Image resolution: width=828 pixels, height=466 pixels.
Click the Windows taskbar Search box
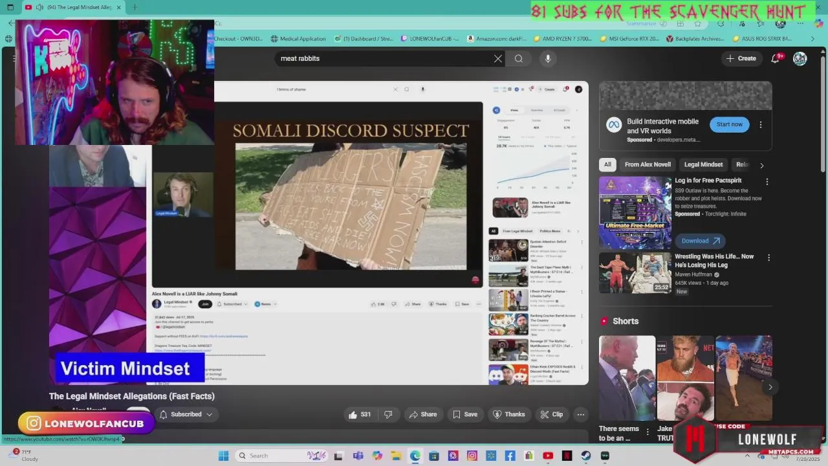[281, 456]
